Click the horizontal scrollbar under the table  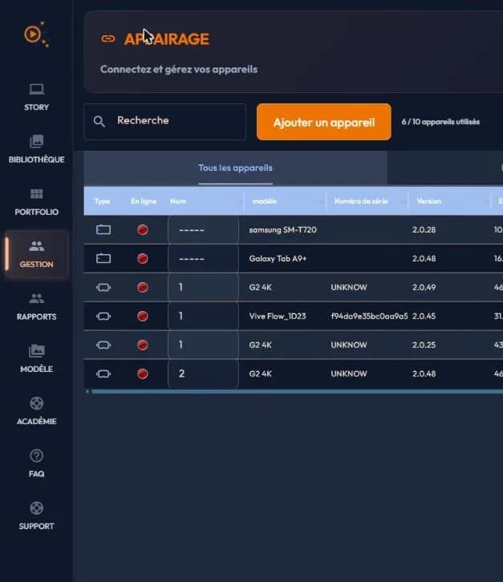(x=297, y=391)
